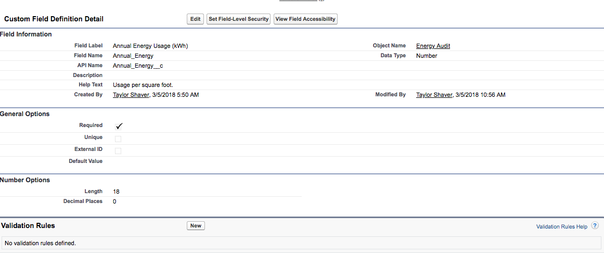Toggle the External ID checkbox

(118, 150)
